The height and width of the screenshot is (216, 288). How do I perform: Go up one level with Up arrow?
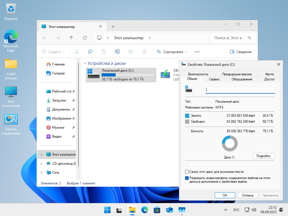[71, 38]
